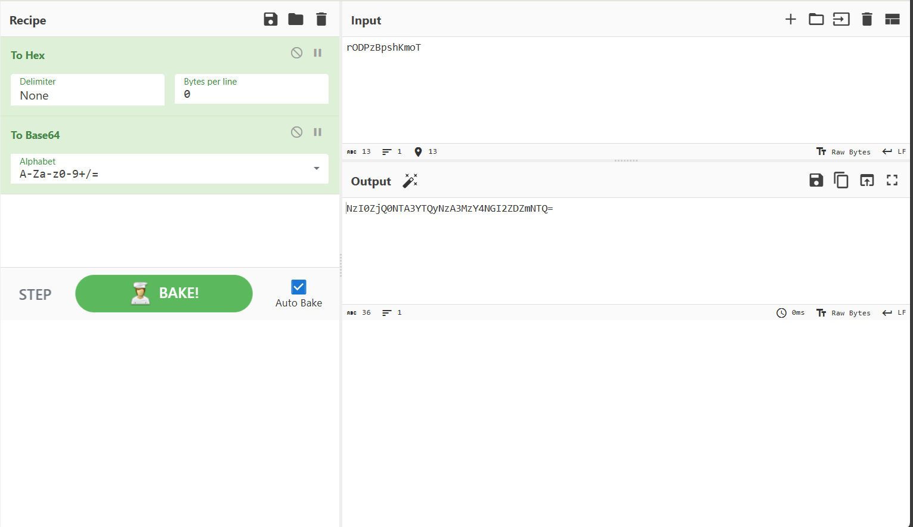The height and width of the screenshot is (527, 913).
Task: Load a saved recipe folder icon
Action: click(296, 19)
